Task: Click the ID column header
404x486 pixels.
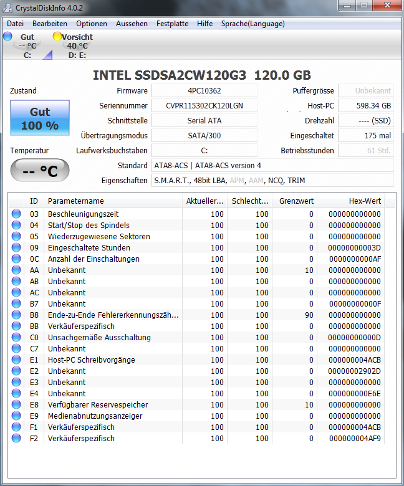Action: 34,201
